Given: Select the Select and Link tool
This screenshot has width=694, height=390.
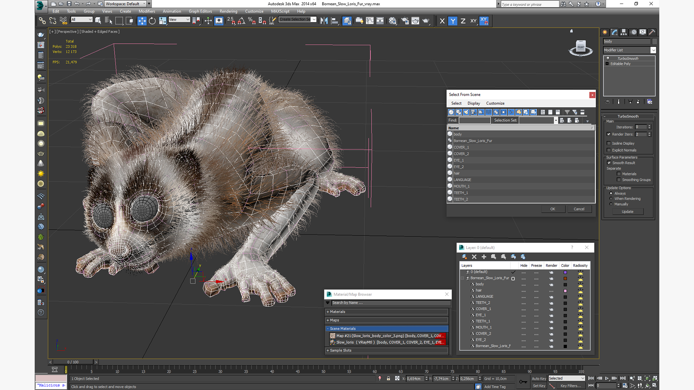Looking at the screenshot, I should [42, 21].
